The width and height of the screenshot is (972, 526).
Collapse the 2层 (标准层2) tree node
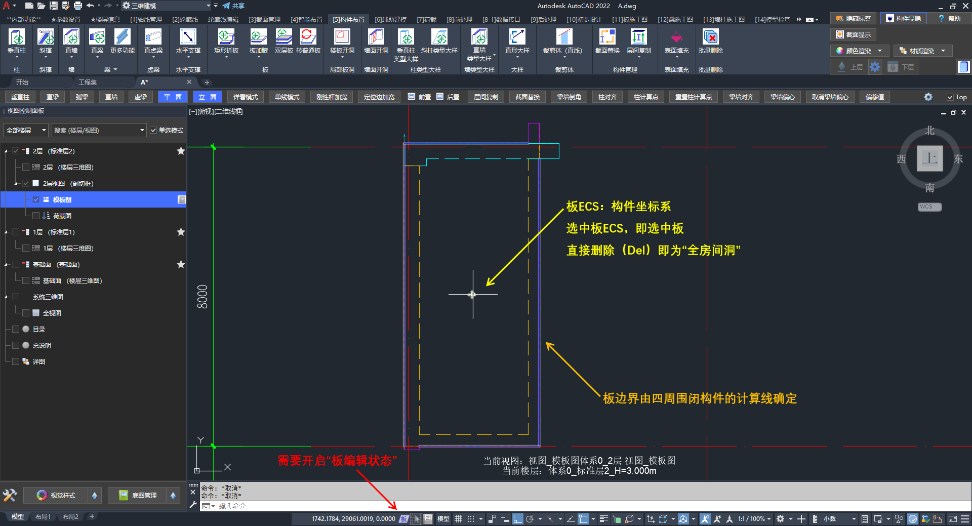(x=6, y=151)
